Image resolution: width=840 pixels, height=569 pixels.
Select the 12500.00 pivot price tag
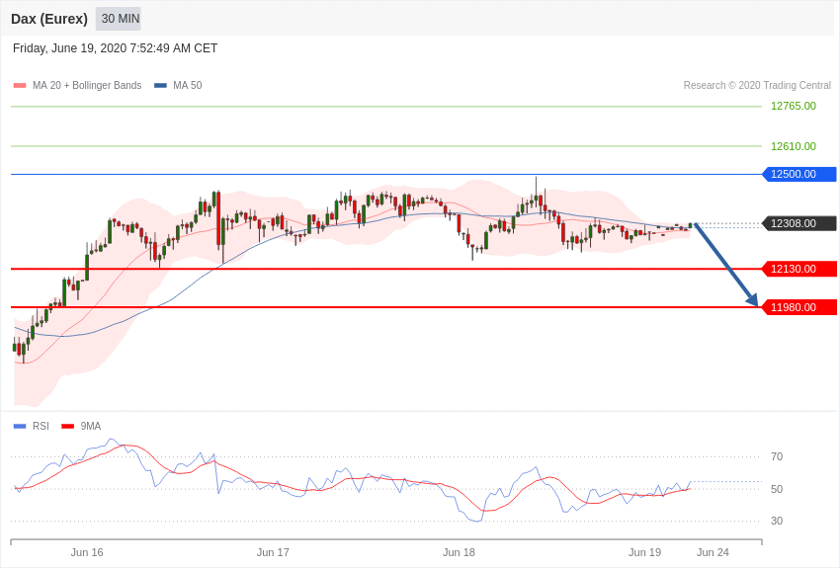click(798, 174)
